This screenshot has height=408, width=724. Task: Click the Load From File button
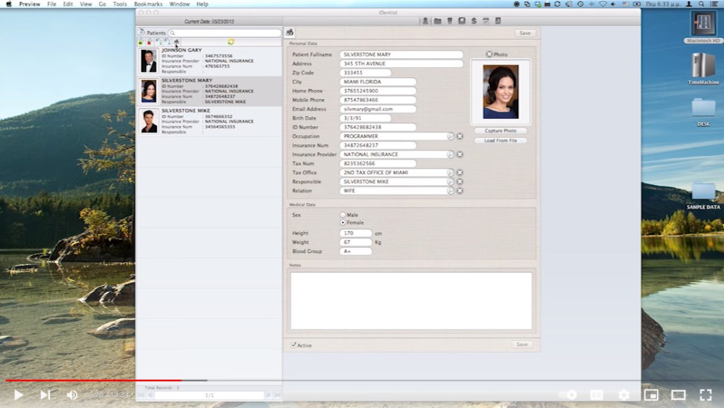[x=500, y=140]
